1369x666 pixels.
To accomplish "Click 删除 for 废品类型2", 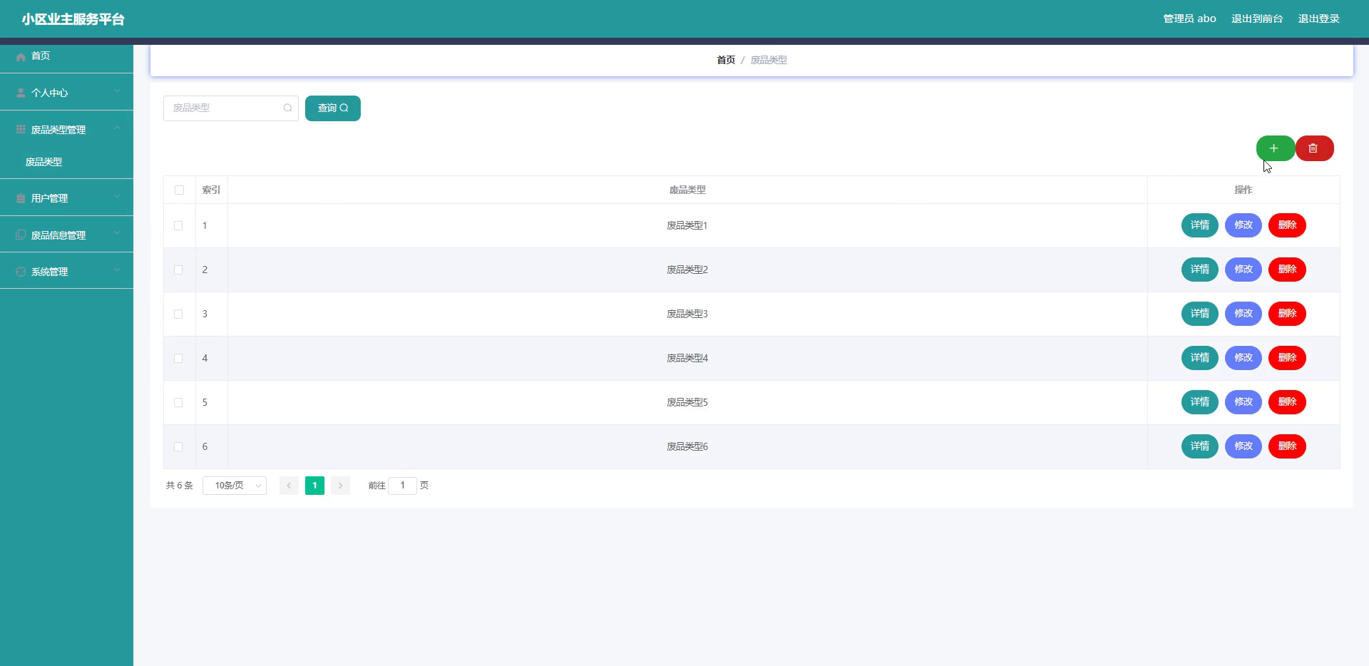I will point(1287,270).
